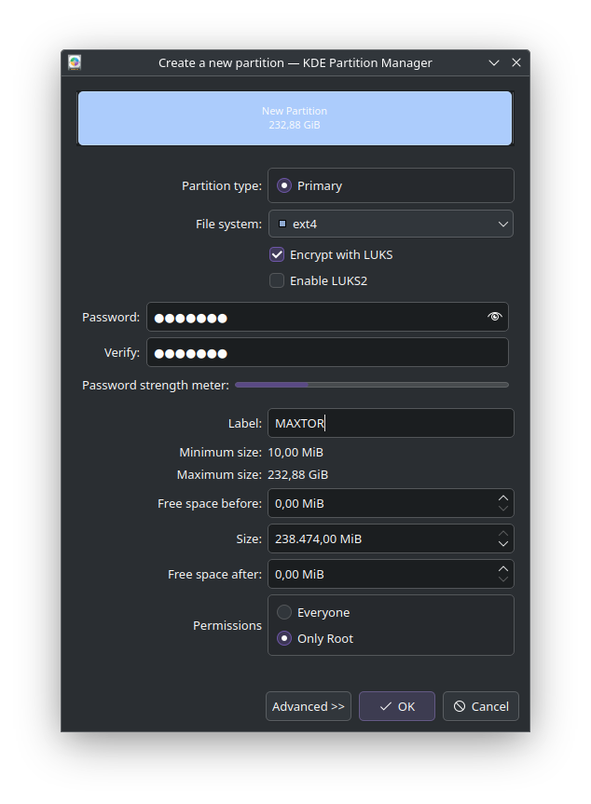Screen dimensions: 591x804
Task: Select Everyone permissions radio button
Action: coord(284,612)
